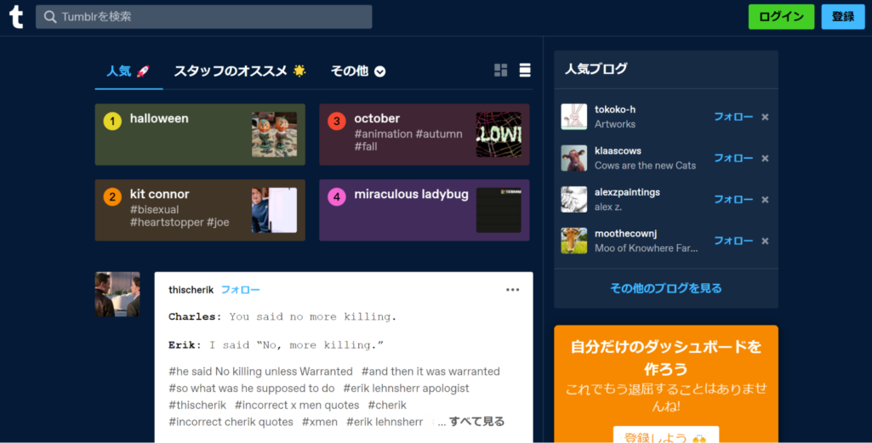872x443 pixels.
Task: Switch to grid layout view icon
Action: (500, 71)
